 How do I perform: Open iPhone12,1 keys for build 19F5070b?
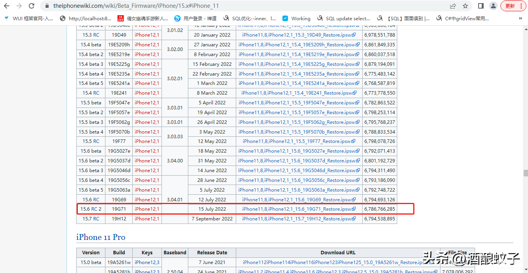[147, 132]
